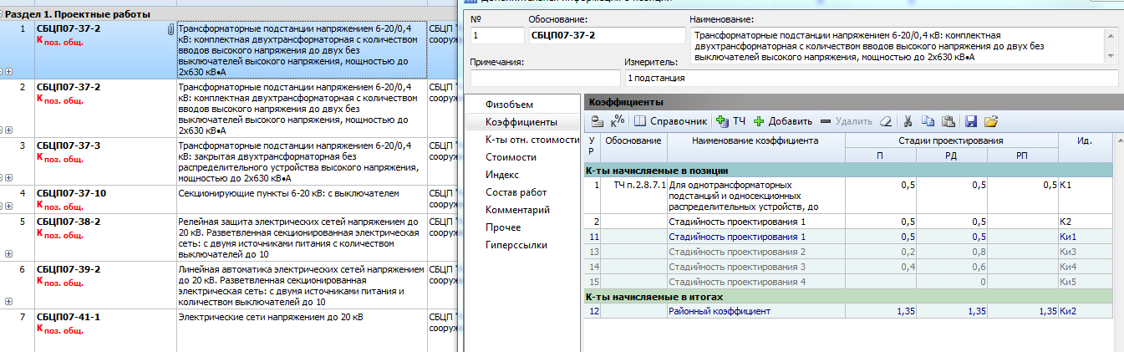This screenshot has height=352, width=1124.
Task: Switch to the Стоимости section
Action: [511, 157]
